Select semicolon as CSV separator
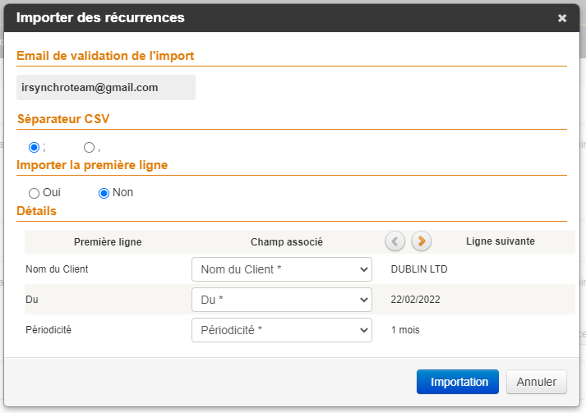Screen dimensions: 586x413 pos(34,148)
